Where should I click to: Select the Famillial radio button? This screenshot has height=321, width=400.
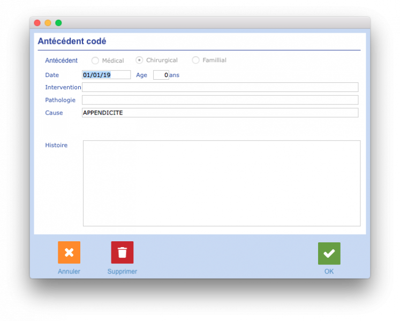(x=195, y=60)
